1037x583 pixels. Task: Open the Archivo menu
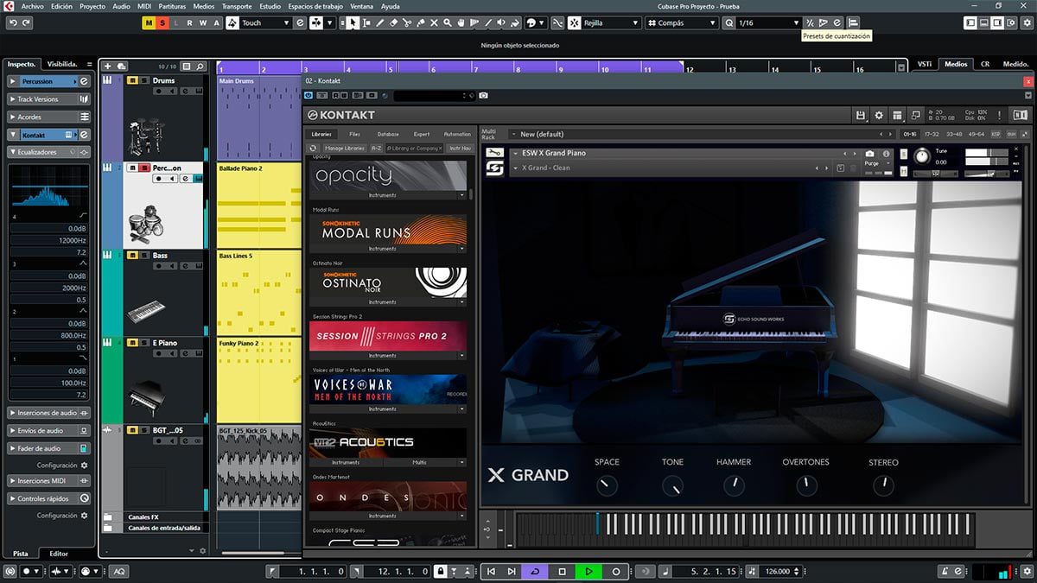click(33, 6)
